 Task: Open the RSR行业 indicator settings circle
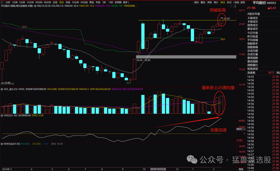pyautogui.click(x=2, y=144)
